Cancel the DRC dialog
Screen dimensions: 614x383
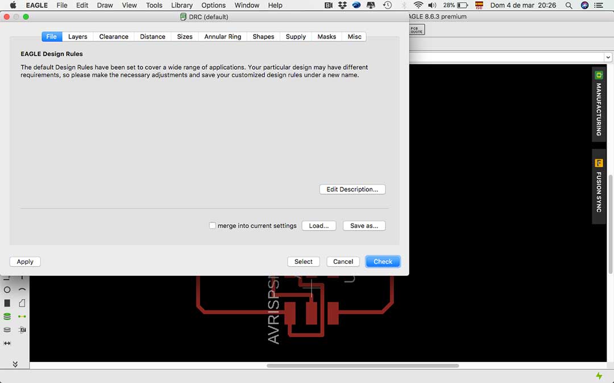pyautogui.click(x=343, y=262)
